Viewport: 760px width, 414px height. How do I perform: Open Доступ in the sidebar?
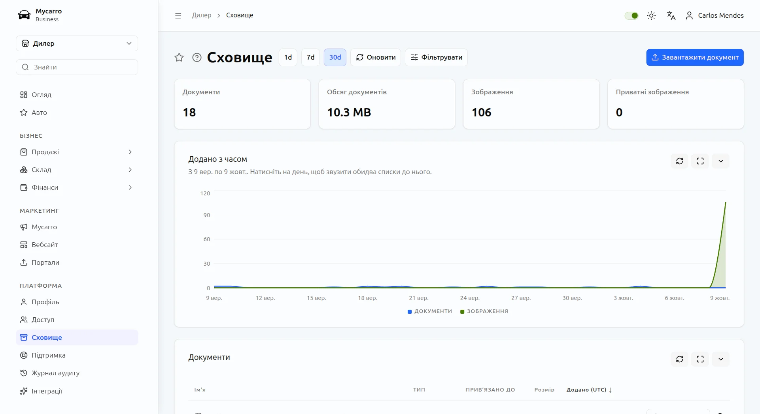click(x=77, y=320)
